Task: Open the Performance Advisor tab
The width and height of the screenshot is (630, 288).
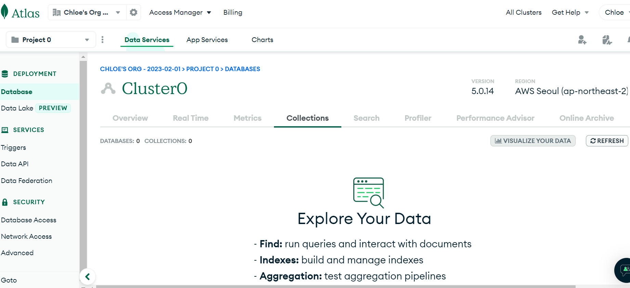Action: pyautogui.click(x=495, y=118)
